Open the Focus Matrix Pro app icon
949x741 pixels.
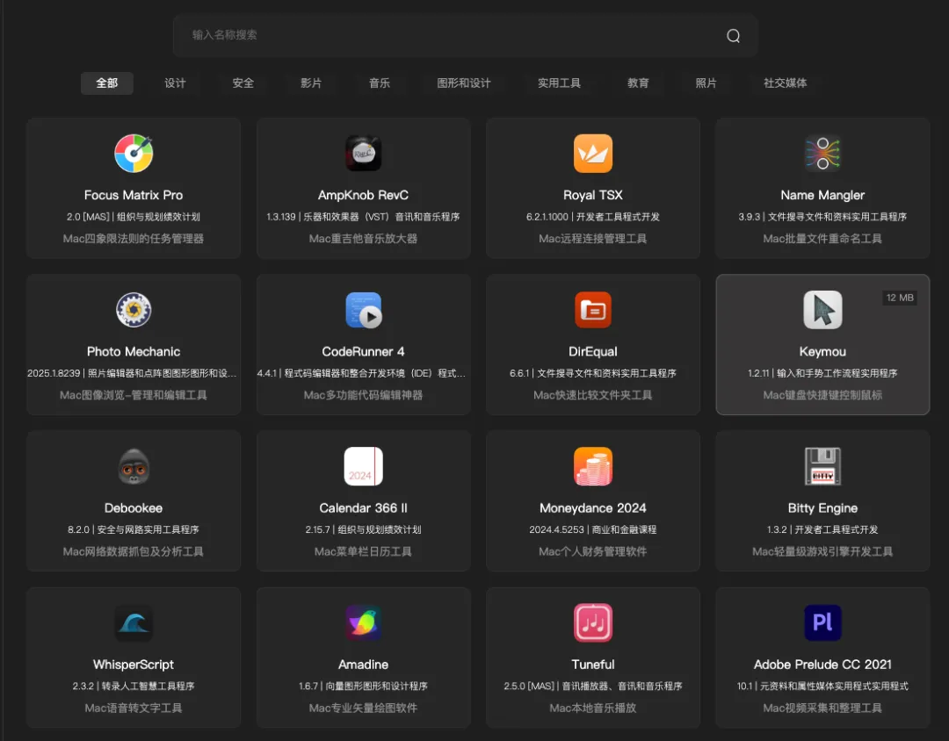tap(134, 154)
